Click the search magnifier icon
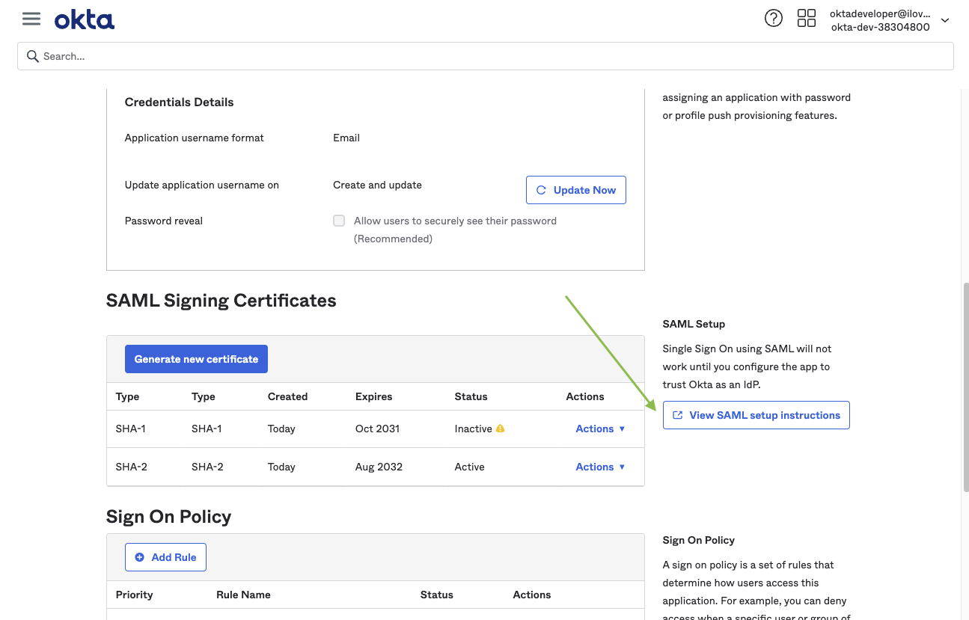 click(x=32, y=56)
